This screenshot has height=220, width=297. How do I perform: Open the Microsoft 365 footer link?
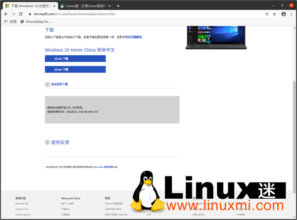pos(22,204)
